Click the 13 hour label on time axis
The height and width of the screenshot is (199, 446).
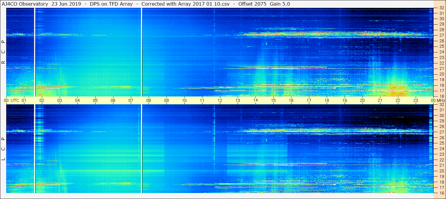coord(238,100)
